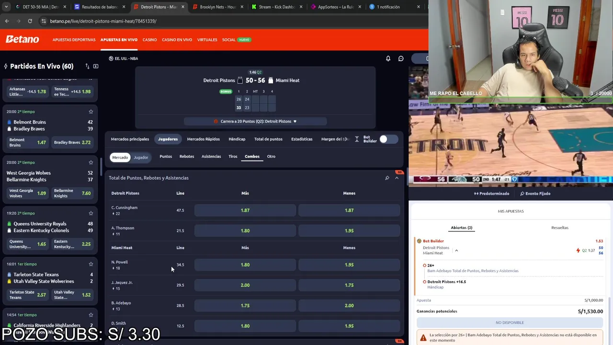Open Casino en Vivo menu item
Screen dimensions: 613x345
(x=177, y=40)
